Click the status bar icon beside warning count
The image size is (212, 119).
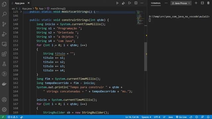pyautogui.click(x=22, y=117)
